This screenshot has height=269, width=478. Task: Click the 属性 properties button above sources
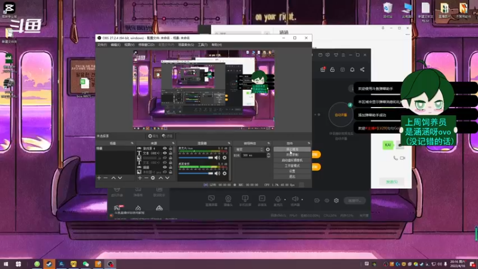(x=153, y=136)
